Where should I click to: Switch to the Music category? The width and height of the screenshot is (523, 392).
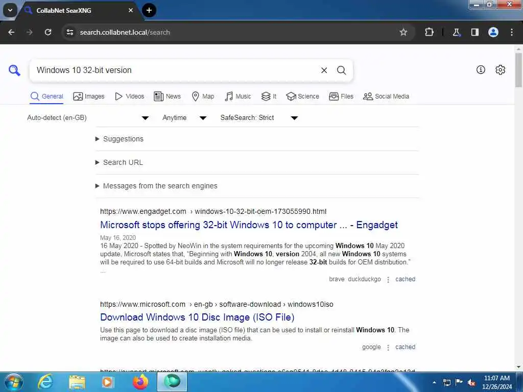(238, 96)
